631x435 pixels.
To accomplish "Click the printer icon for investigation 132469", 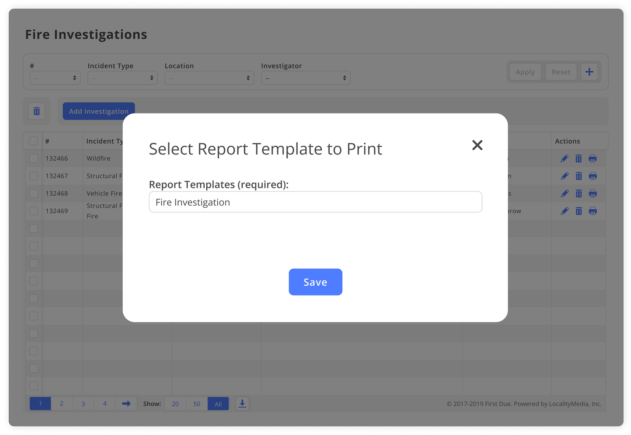I will click(x=592, y=211).
